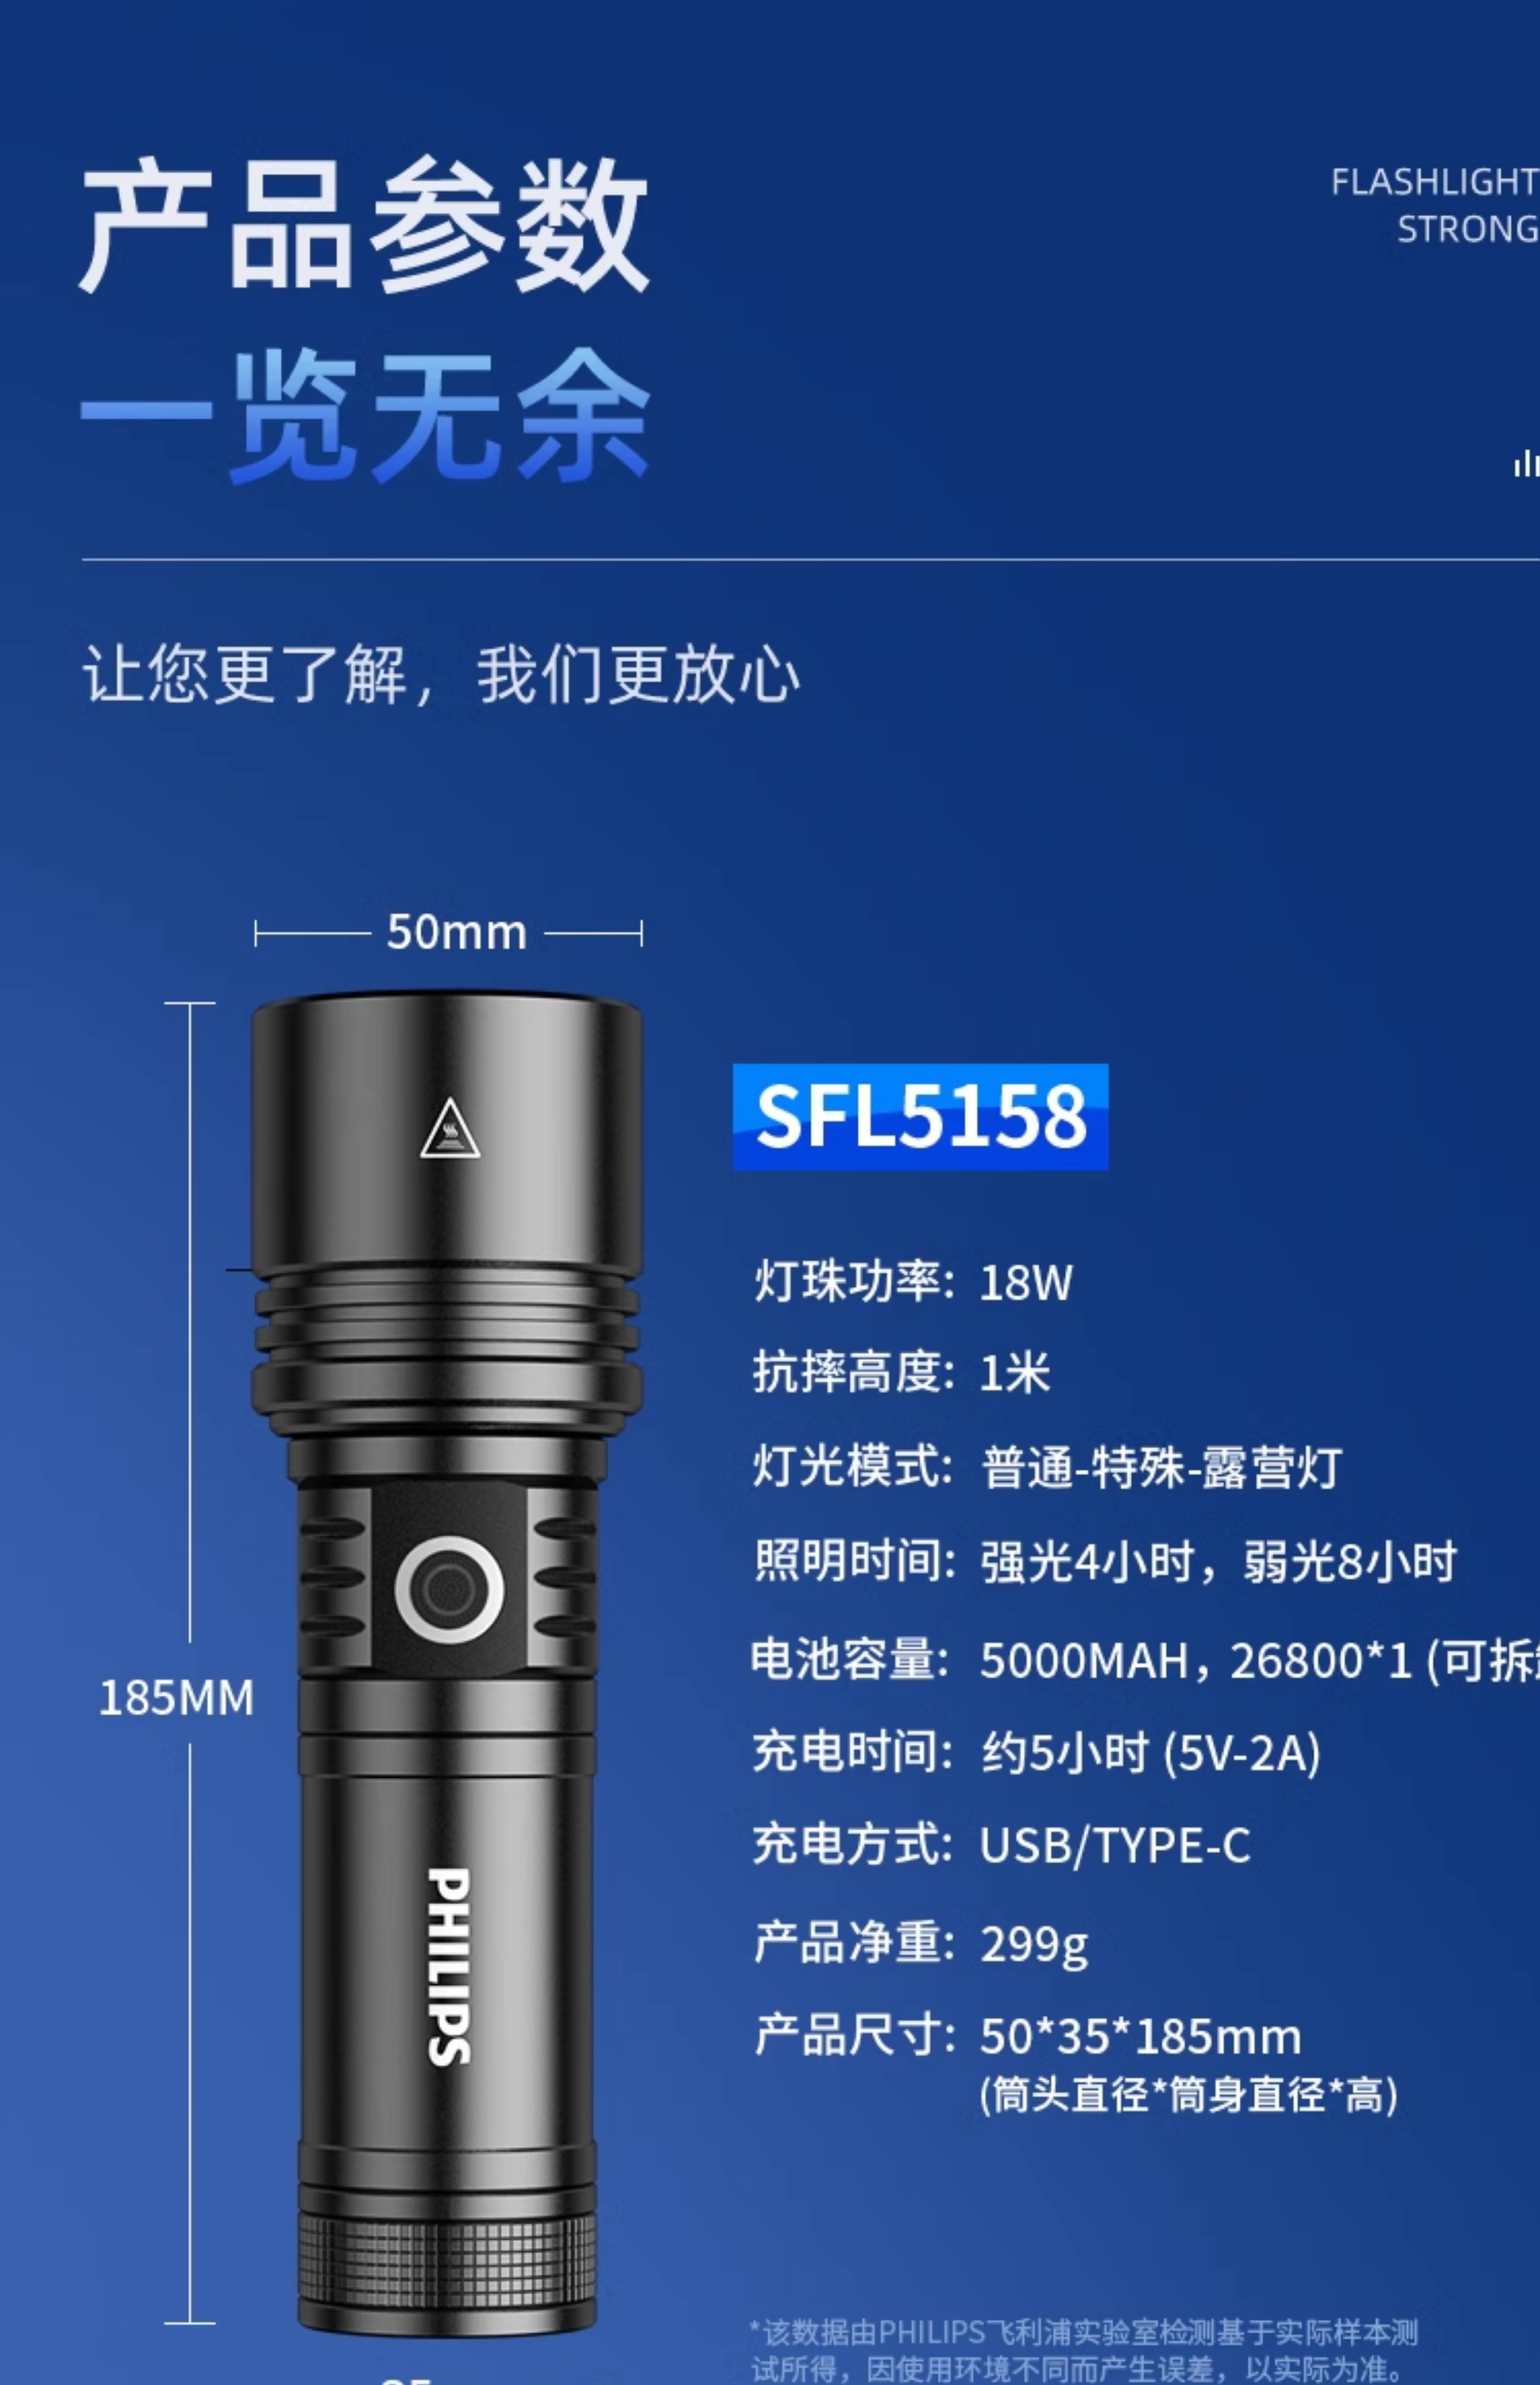Click the FLASHLIGHT STRONG text

point(1435,206)
